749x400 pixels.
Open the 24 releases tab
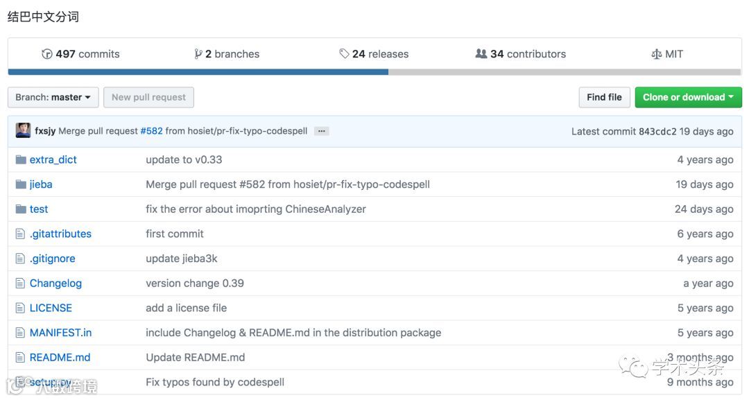click(374, 54)
